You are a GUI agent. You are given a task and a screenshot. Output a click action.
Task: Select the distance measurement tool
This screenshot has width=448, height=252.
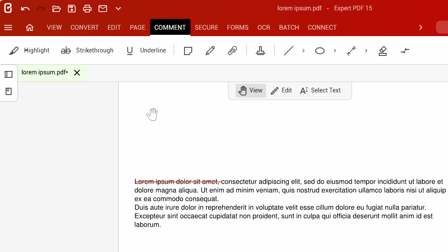tap(351, 51)
